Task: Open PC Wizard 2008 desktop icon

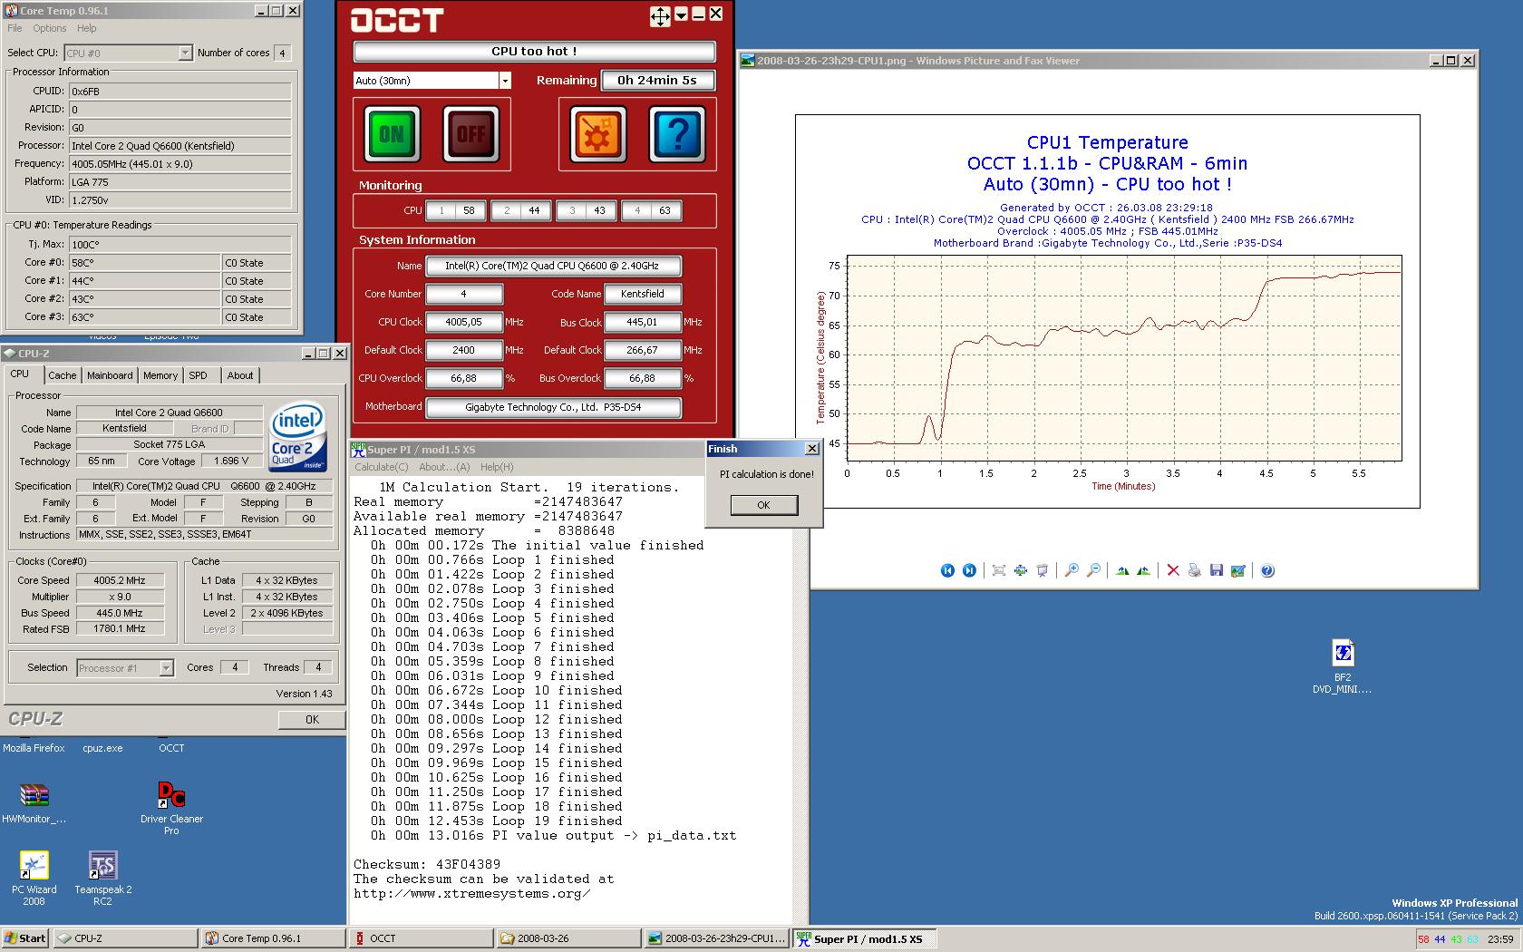Action: 34,878
